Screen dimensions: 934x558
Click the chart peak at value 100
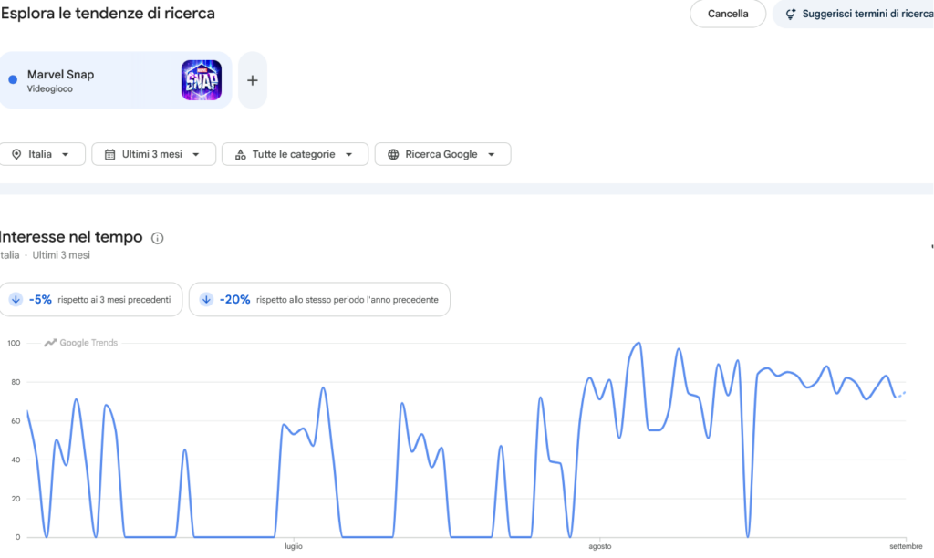(638, 343)
